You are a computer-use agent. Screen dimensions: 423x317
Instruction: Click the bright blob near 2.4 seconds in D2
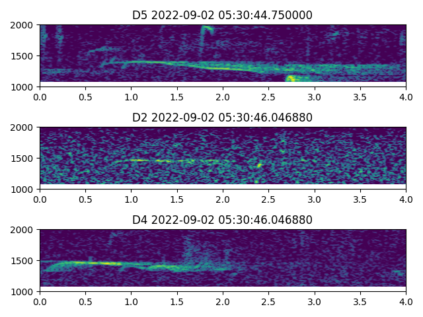[259, 164]
